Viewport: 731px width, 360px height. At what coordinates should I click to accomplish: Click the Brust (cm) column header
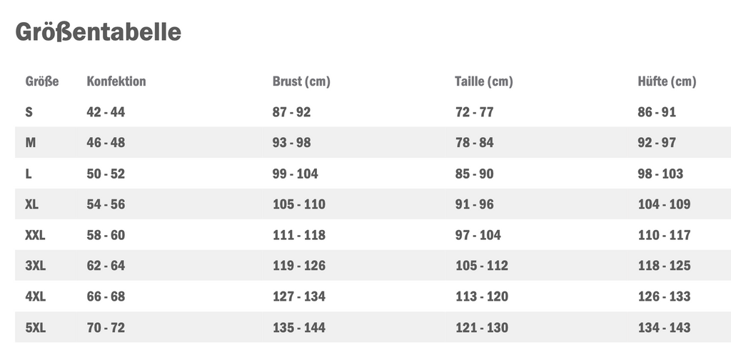[301, 81]
